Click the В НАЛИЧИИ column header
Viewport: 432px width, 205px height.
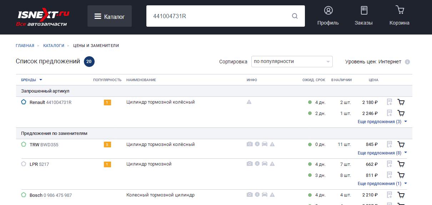coord(341,80)
